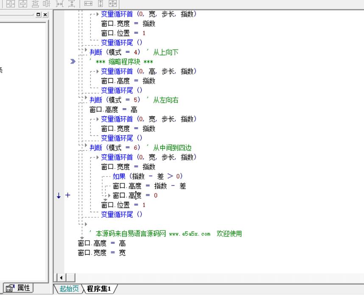Click 窗口.位置 = 1 under 判断 (模式 = 6)

click(123, 205)
